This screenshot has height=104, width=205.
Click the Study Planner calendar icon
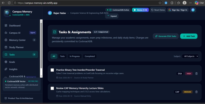(x=6, y=47)
